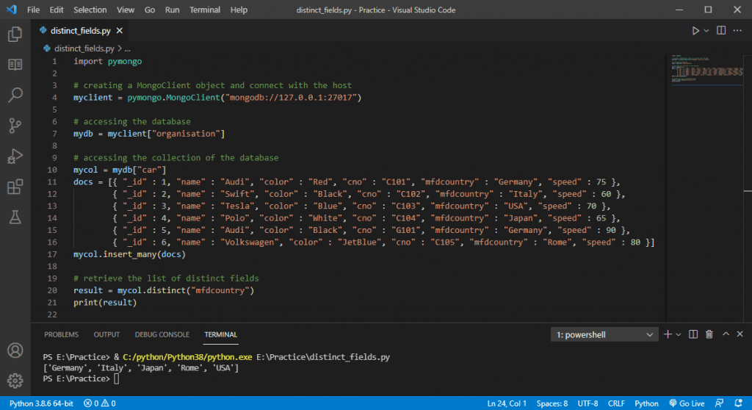Image resolution: width=752 pixels, height=410 pixels.
Task: Open the Terminal menu
Action: 205,10
